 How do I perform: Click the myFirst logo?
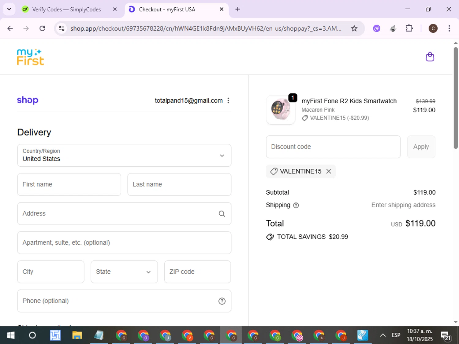click(30, 57)
